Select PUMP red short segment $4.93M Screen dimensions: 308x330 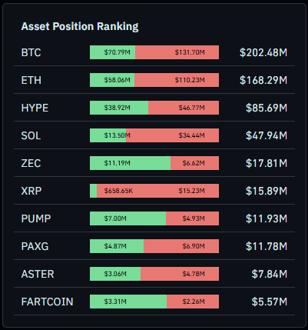[x=192, y=218]
